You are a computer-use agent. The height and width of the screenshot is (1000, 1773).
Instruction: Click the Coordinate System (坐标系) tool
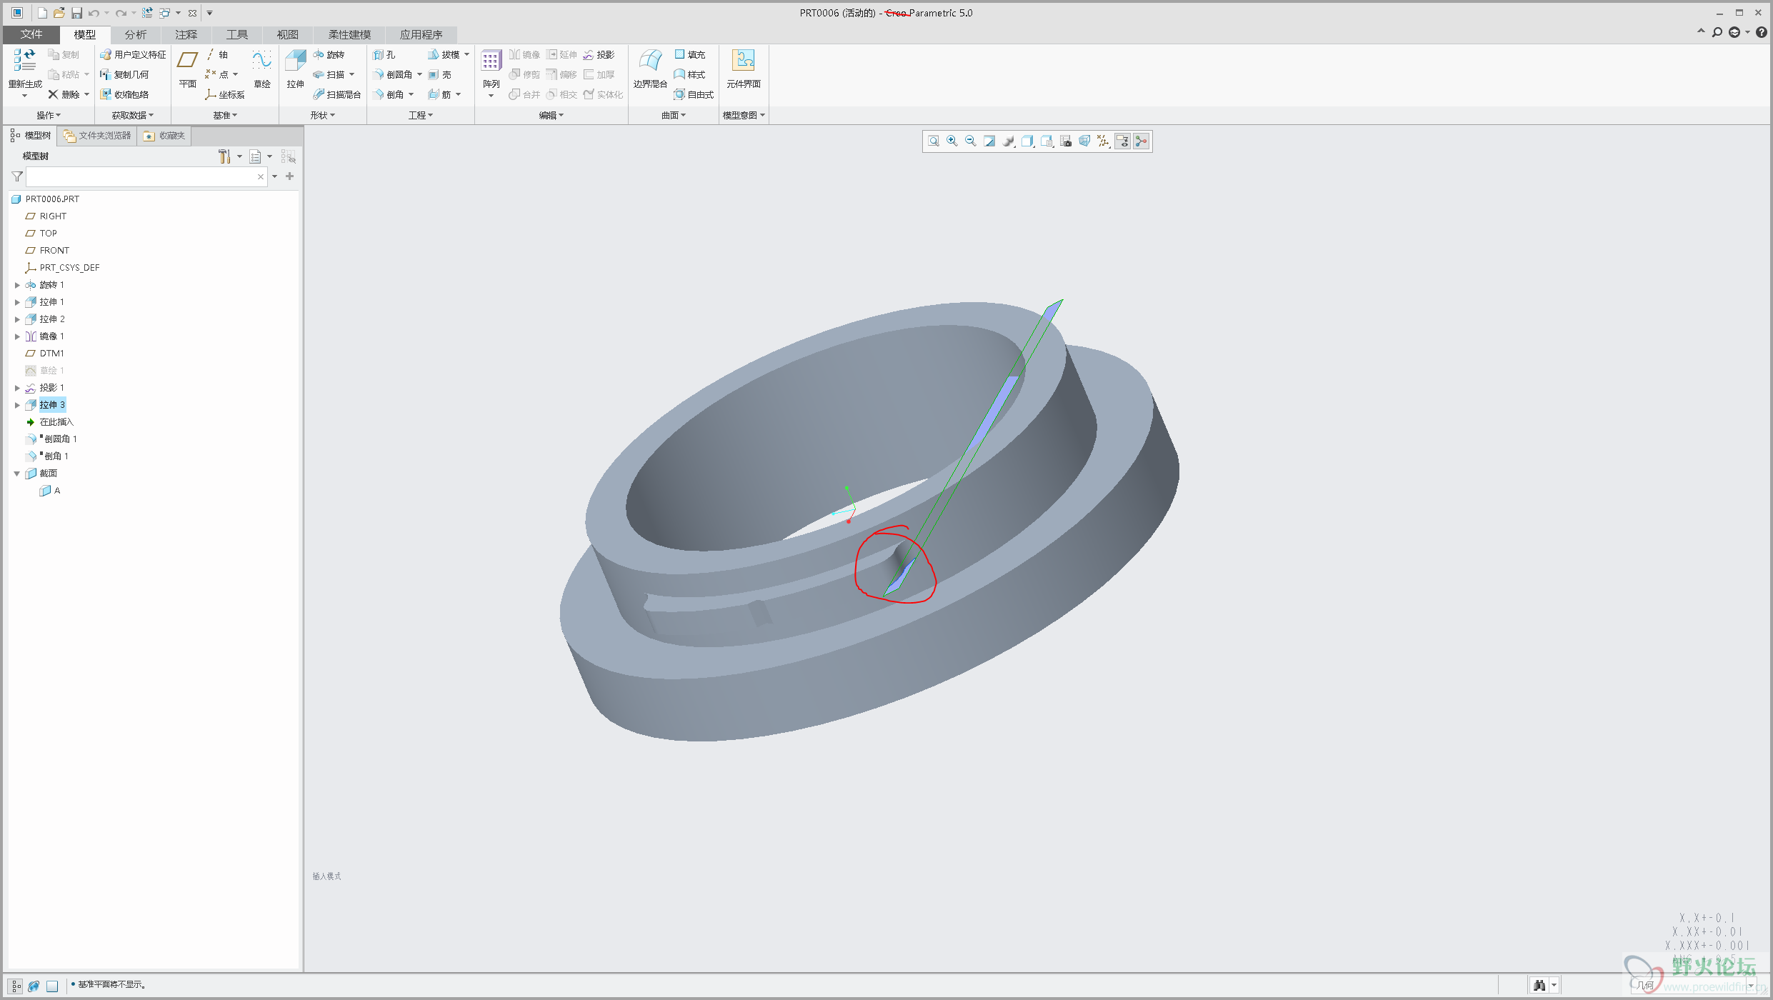pyautogui.click(x=224, y=94)
